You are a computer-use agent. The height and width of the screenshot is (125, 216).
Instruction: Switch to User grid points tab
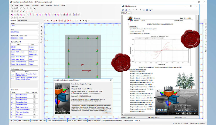[x=22, y=20]
